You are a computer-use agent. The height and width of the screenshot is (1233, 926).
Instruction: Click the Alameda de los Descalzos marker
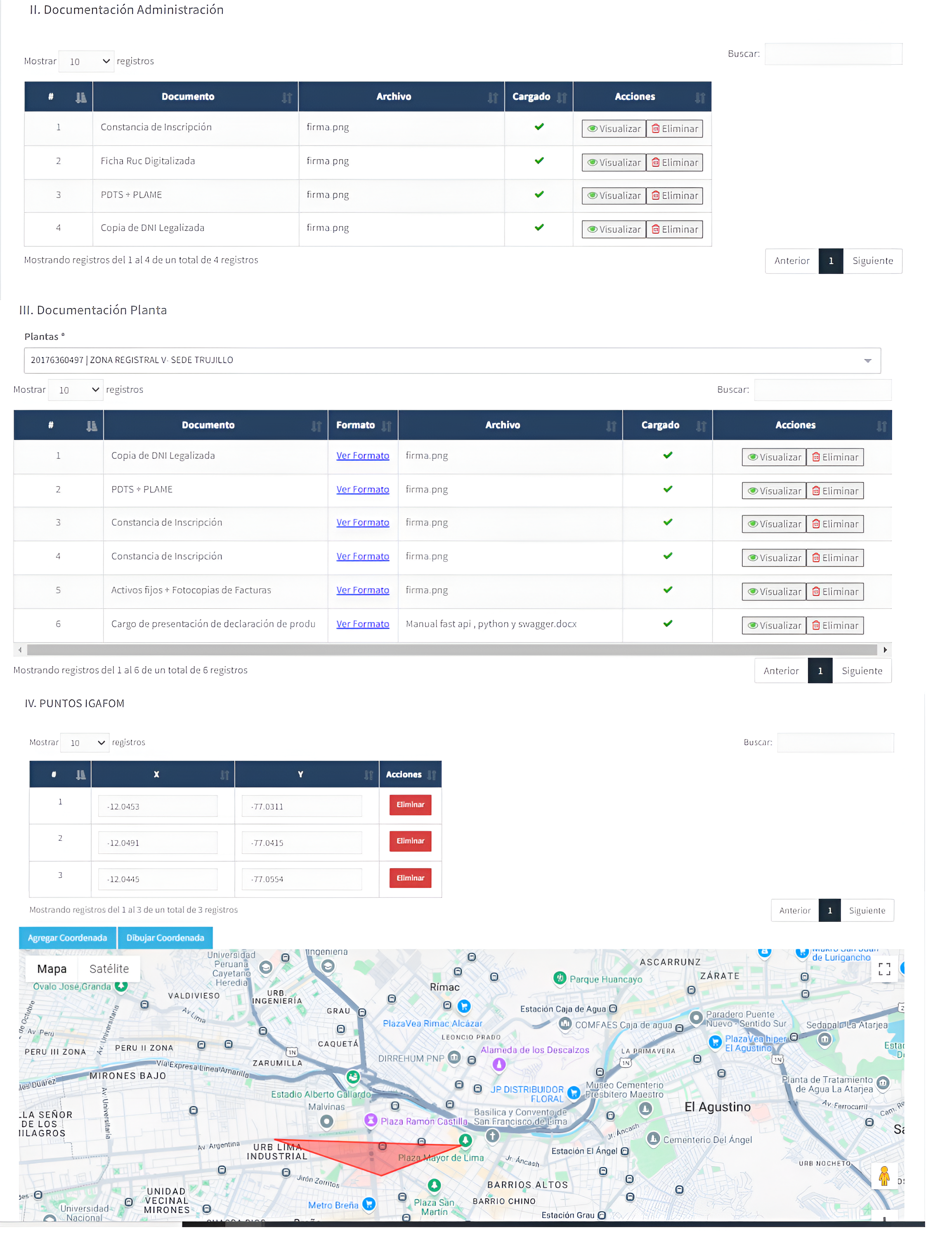[x=498, y=1064]
